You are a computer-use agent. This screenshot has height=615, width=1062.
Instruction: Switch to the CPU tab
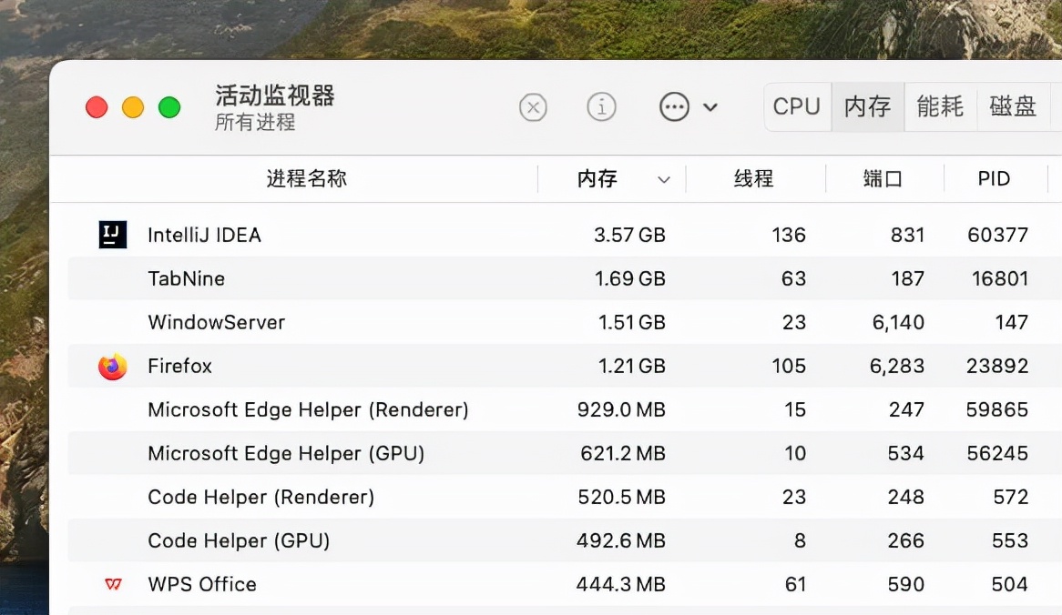[x=796, y=106]
